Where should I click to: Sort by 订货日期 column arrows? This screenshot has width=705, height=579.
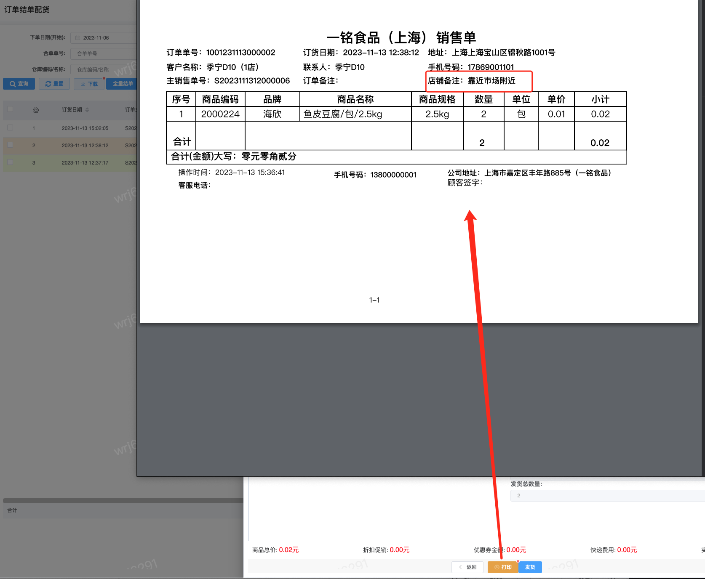[x=87, y=110]
